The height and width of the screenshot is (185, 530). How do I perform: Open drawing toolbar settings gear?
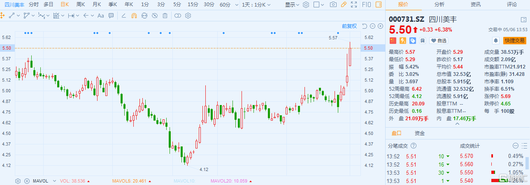(188, 16)
